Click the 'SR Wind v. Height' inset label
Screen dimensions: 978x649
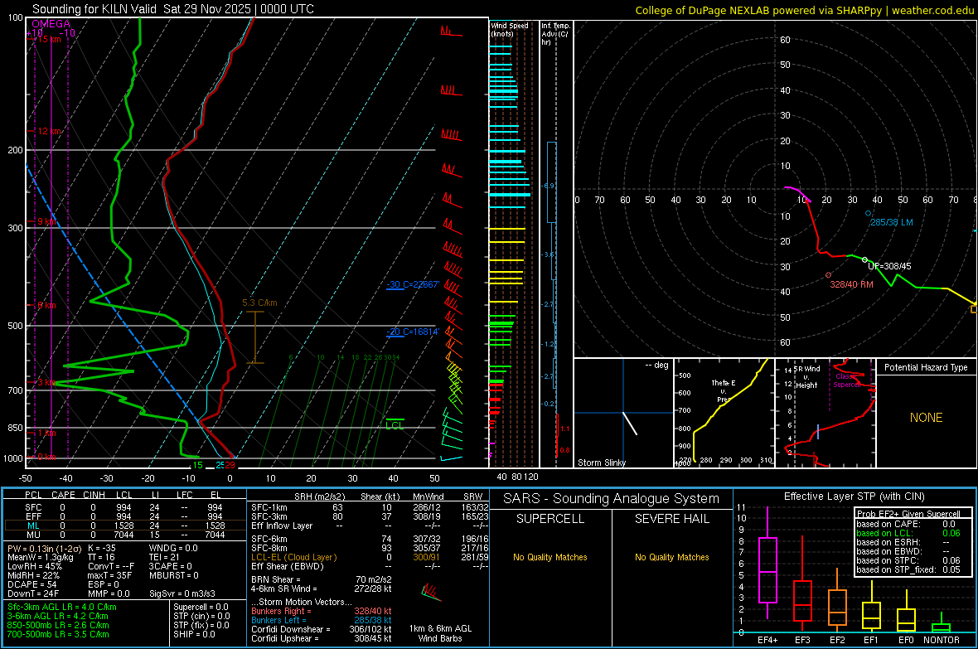click(806, 377)
